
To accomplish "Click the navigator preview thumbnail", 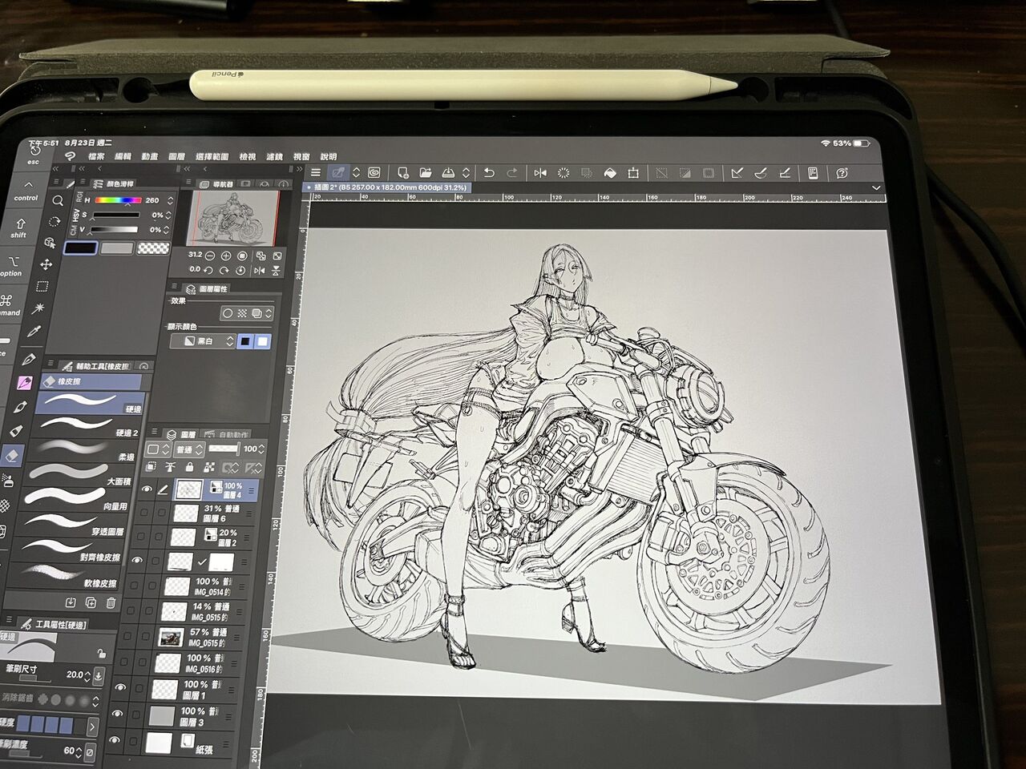I will pos(232,217).
